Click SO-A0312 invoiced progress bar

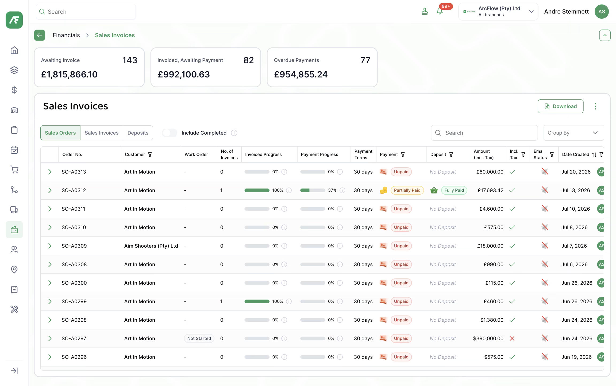pos(257,190)
